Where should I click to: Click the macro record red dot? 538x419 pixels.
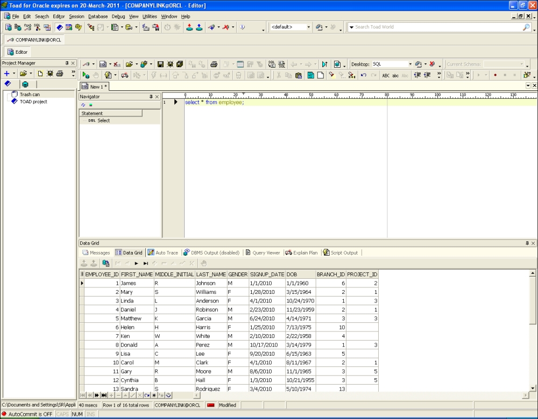pyautogui.click(x=495, y=75)
